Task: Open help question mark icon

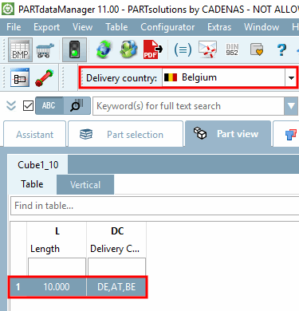Action: [x=281, y=49]
